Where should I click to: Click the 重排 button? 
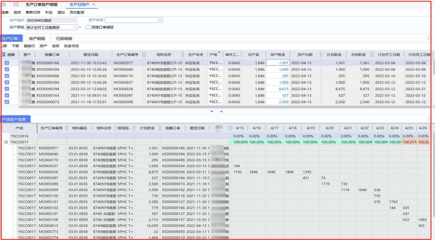coord(56,46)
